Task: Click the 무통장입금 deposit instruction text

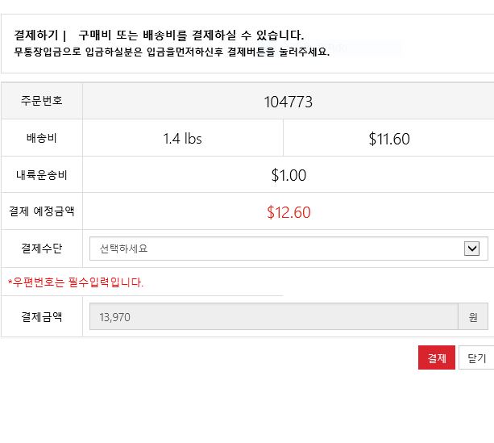Action: coord(171,51)
